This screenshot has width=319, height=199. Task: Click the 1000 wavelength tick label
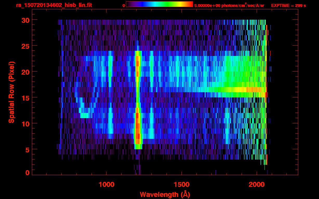coord(107,184)
